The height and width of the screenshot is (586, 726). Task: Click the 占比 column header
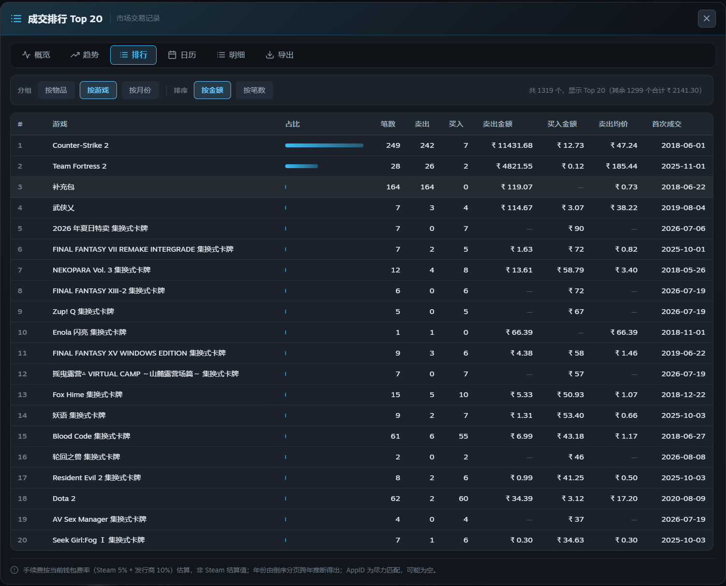pos(292,124)
